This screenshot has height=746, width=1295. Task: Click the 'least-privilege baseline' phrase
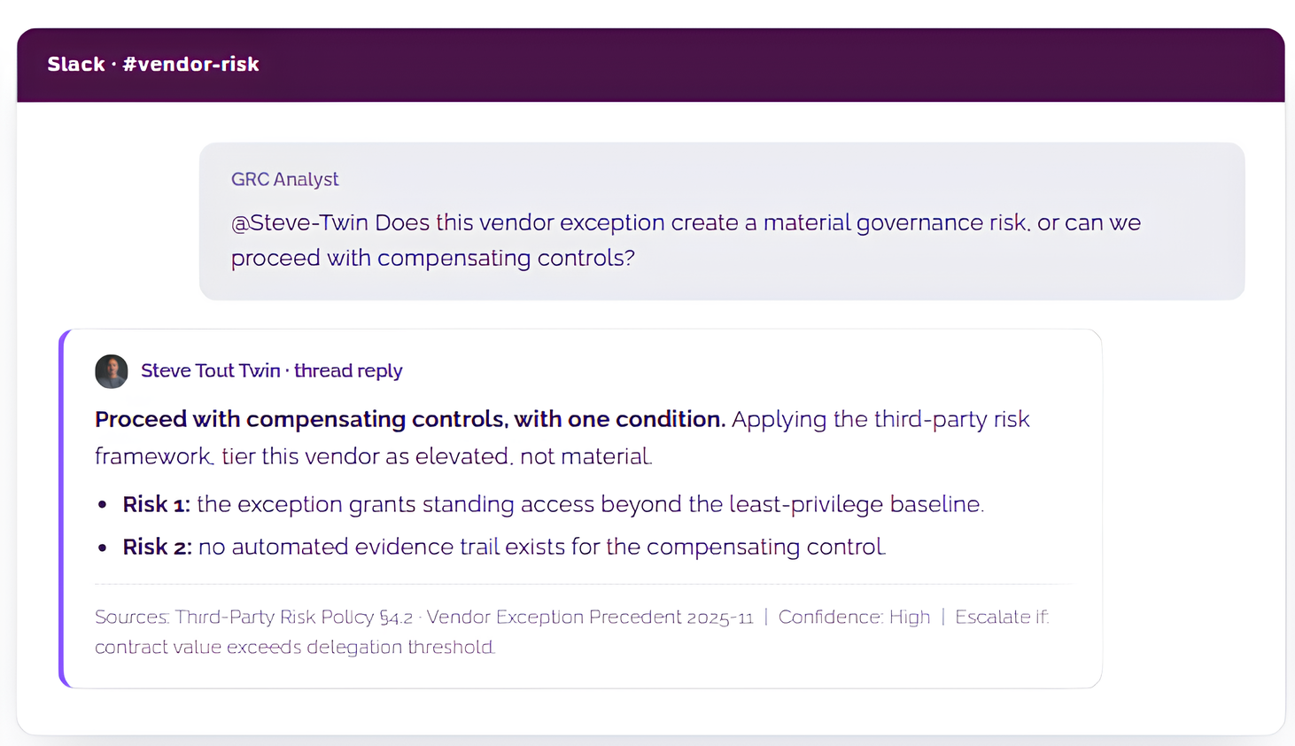(x=856, y=504)
